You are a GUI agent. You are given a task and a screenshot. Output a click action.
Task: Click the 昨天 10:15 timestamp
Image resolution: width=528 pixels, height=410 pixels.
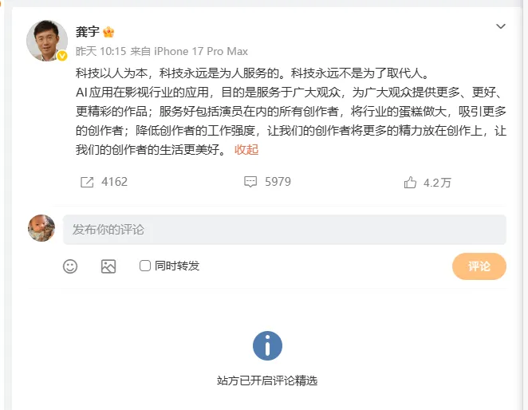(100, 51)
